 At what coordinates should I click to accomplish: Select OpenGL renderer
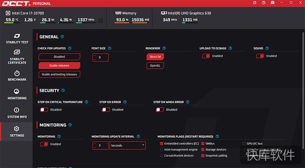click(x=155, y=66)
